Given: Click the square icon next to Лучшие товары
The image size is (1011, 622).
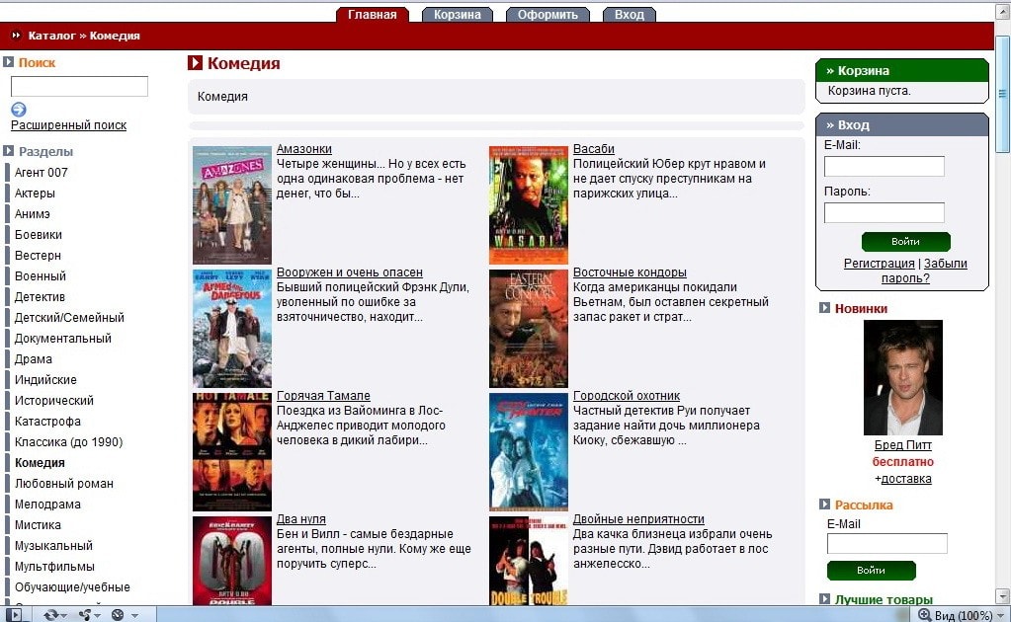Looking at the screenshot, I should pos(824,599).
